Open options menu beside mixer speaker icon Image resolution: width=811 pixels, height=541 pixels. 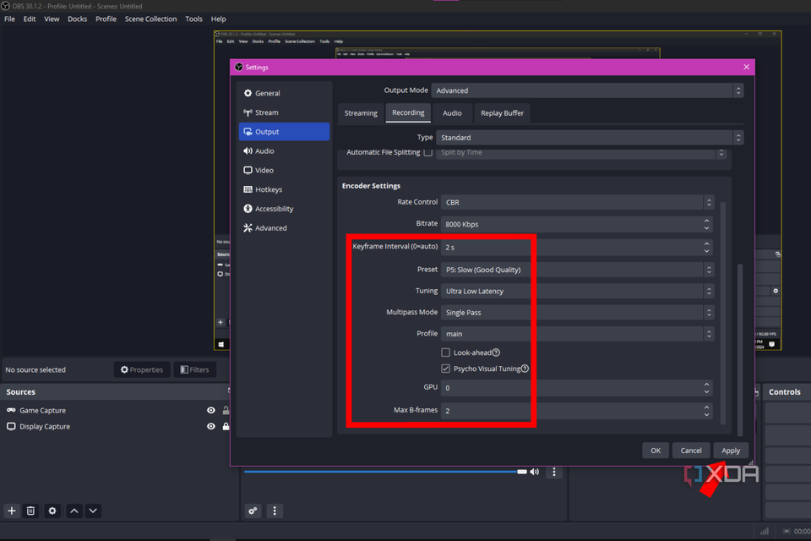coord(554,472)
